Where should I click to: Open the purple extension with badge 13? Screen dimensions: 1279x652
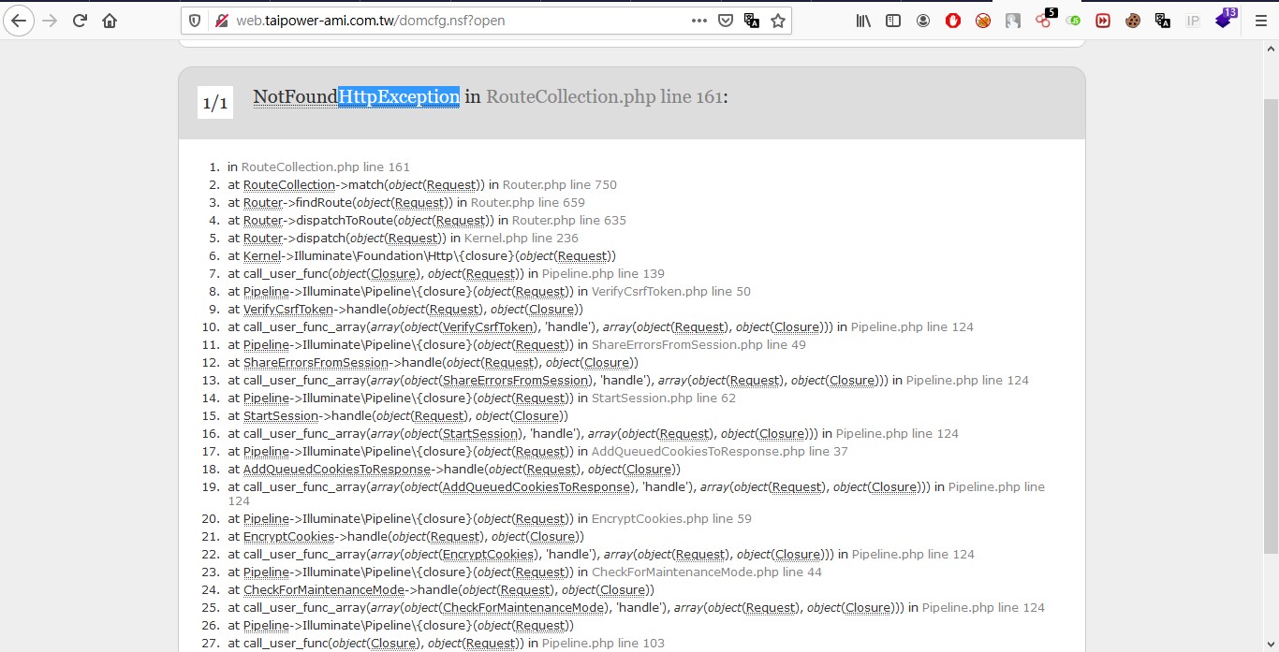point(1225,19)
